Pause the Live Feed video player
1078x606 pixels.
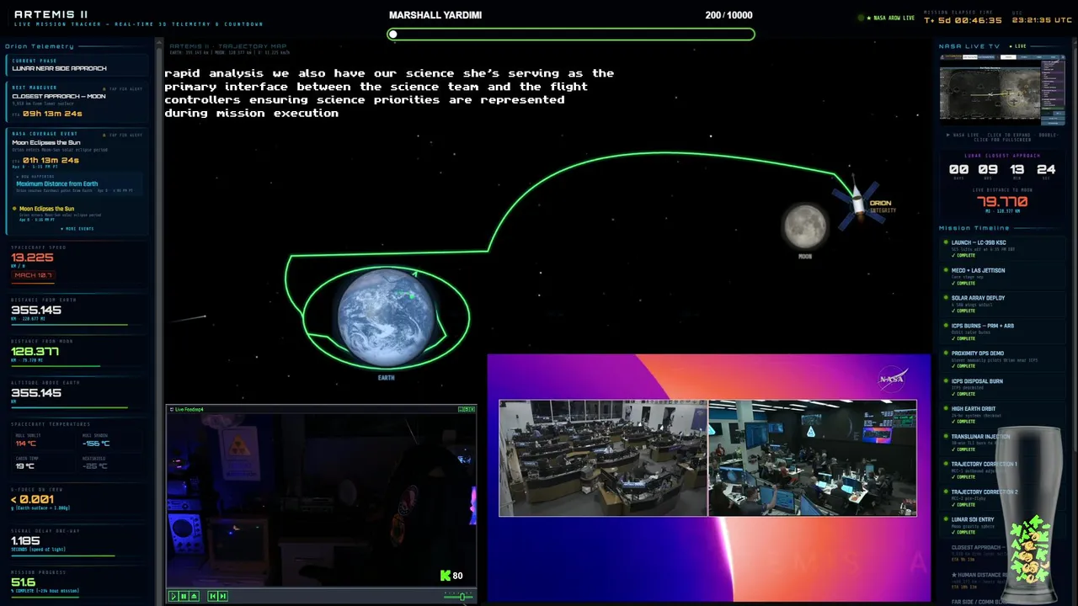[184, 596]
